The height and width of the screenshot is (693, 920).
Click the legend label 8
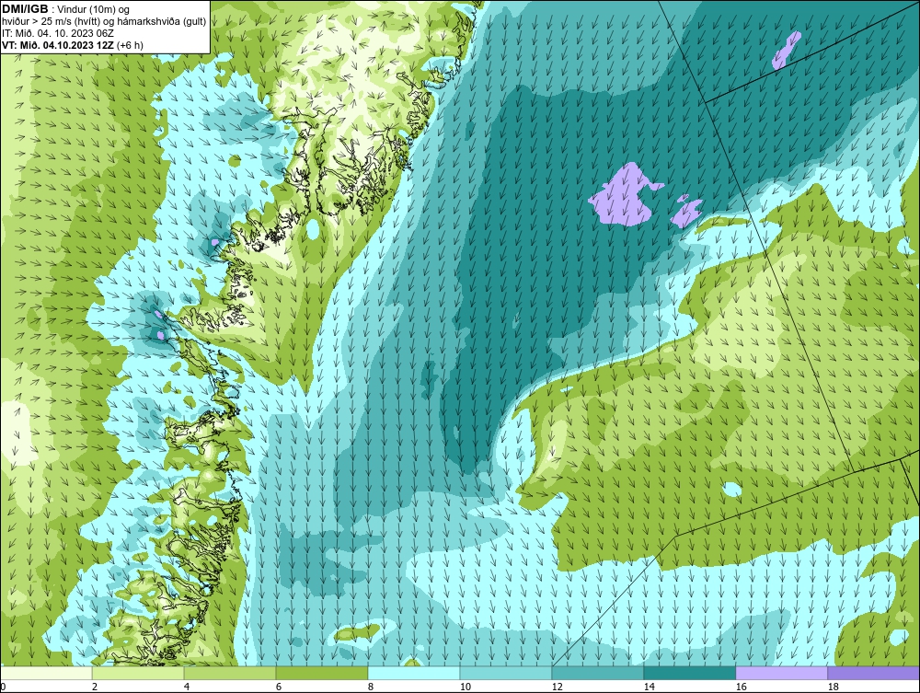click(371, 687)
